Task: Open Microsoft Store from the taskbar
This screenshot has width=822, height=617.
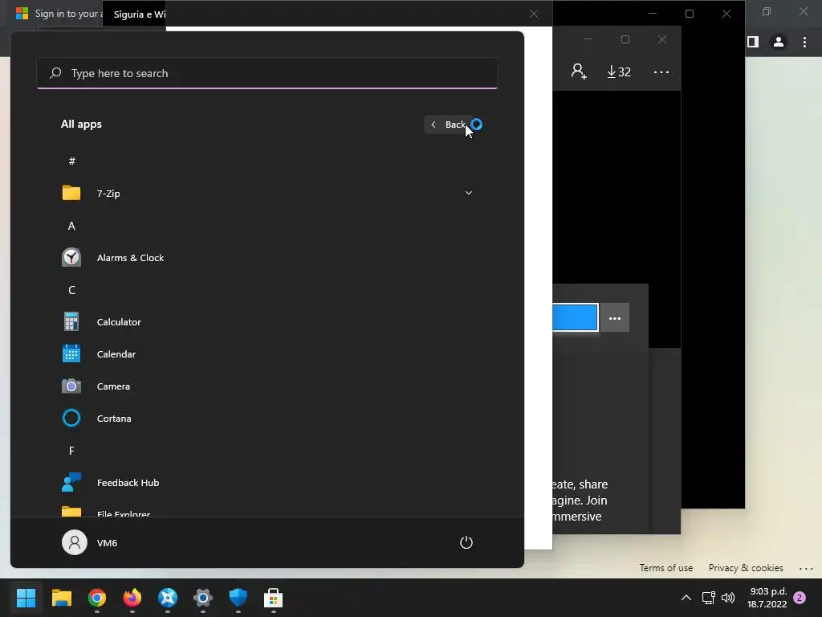Action: pyautogui.click(x=273, y=598)
